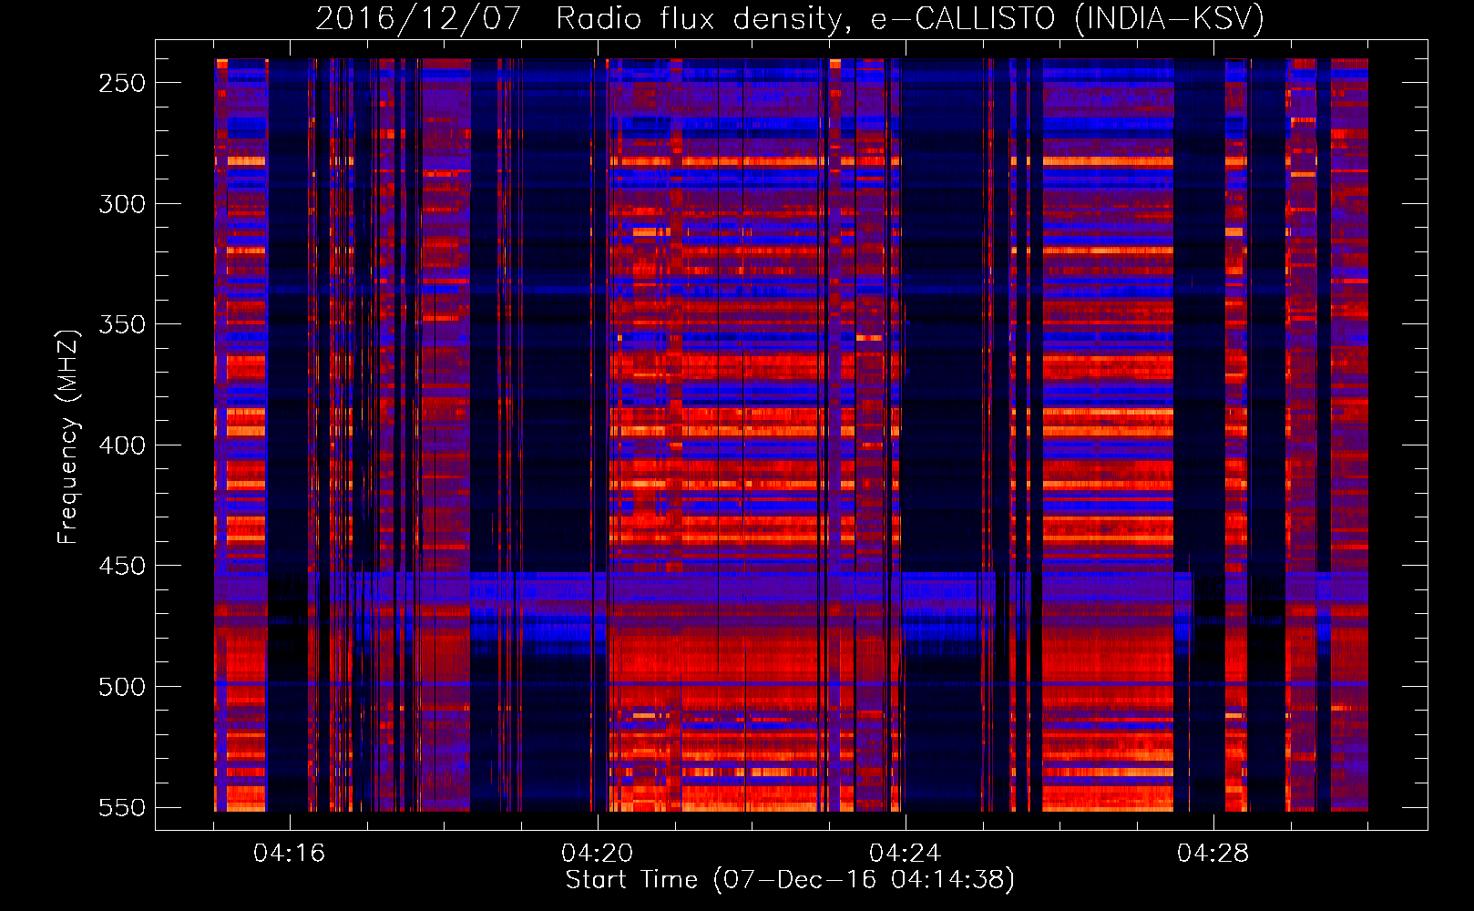Select the '300' frequency axis label
Viewport: 1474px width, 911px height.
coord(122,204)
